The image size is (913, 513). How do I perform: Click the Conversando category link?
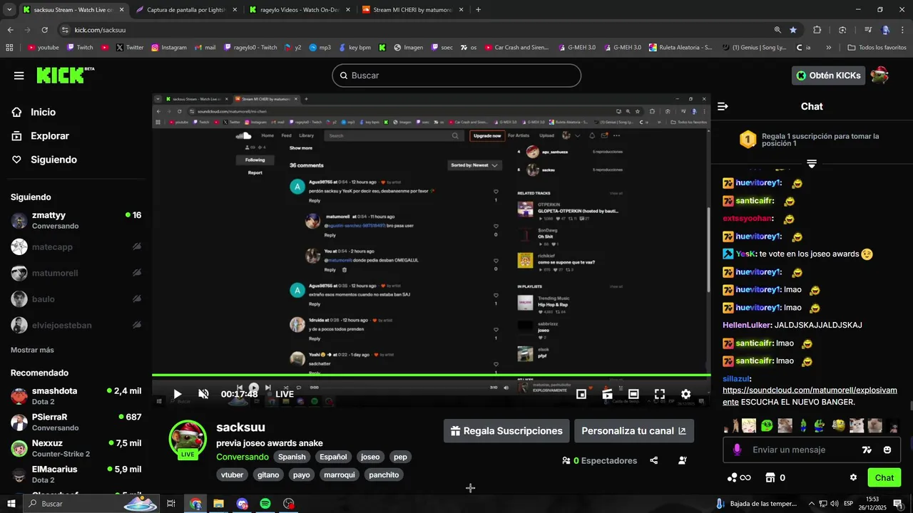click(x=243, y=457)
